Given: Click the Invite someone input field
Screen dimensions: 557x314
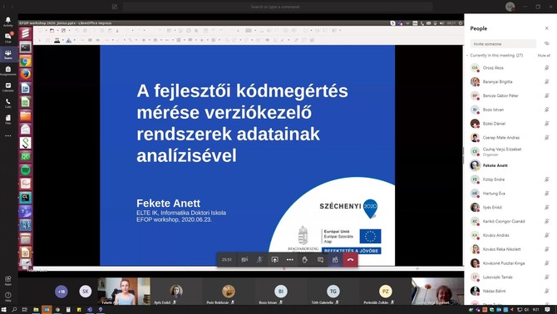Looking at the screenshot, I should pyautogui.click(x=503, y=44).
